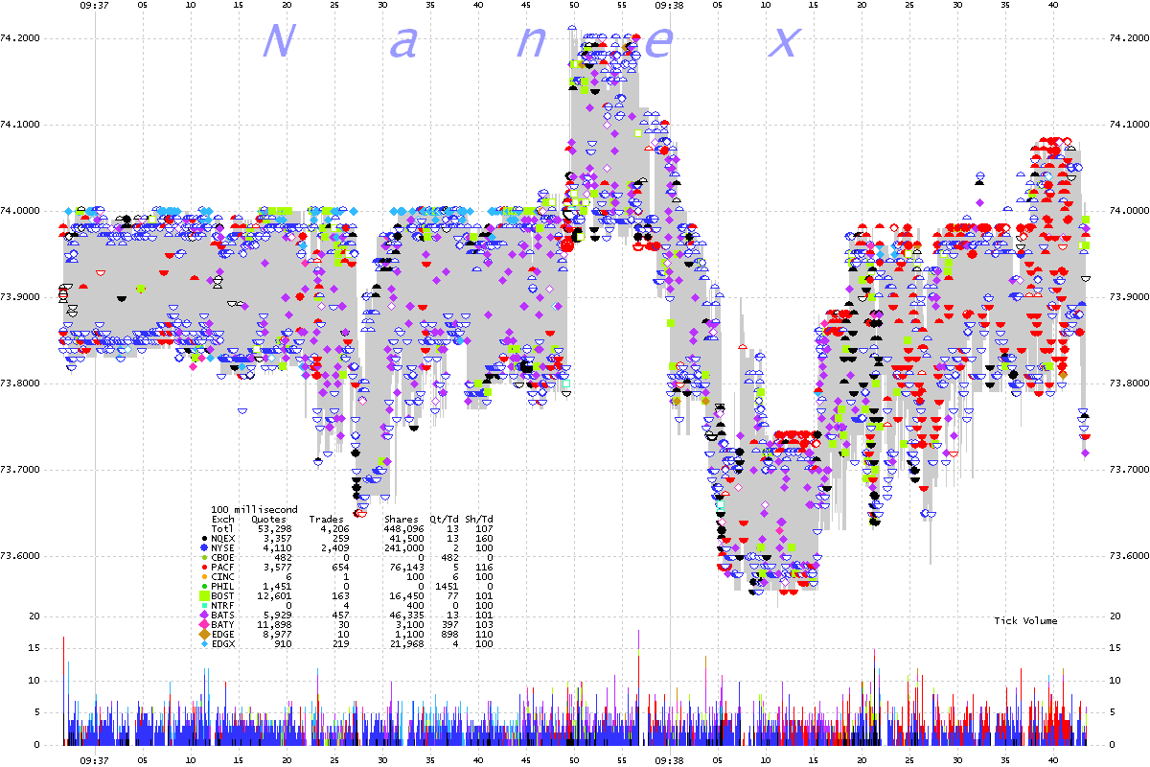Click the PACF shares value 76,143
Screen dimensions: 1150x767
click(x=407, y=567)
